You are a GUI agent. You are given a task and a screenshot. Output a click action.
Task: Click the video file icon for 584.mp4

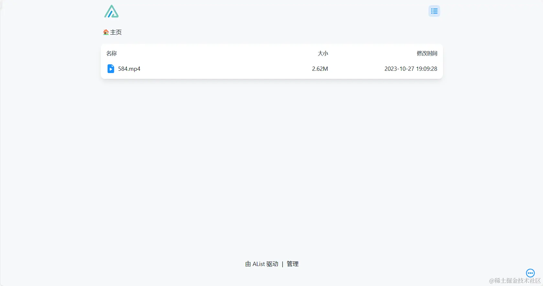[111, 69]
